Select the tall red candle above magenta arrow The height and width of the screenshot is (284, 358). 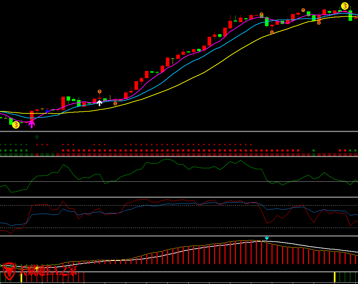(x=32, y=116)
